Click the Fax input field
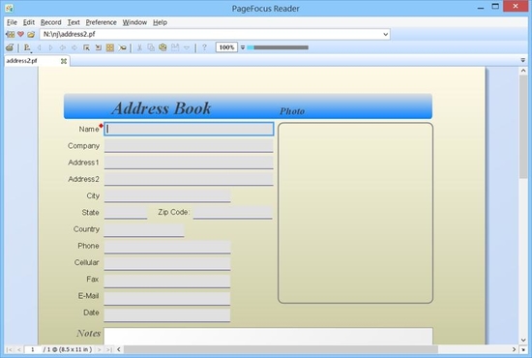Image resolution: width=532 pixels, height=358 pixels. tap(167, 281)
